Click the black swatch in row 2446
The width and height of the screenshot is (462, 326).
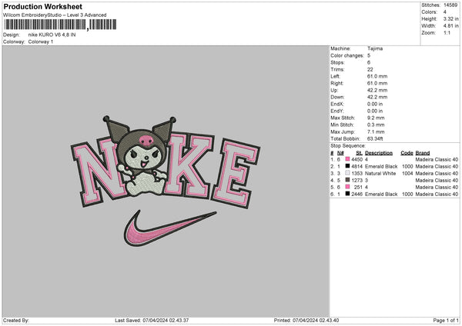348,194
